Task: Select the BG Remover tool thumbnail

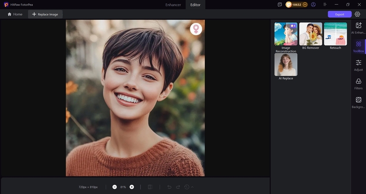Action: [x=310, y=34]
